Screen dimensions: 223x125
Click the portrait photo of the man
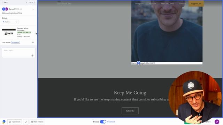167,31
